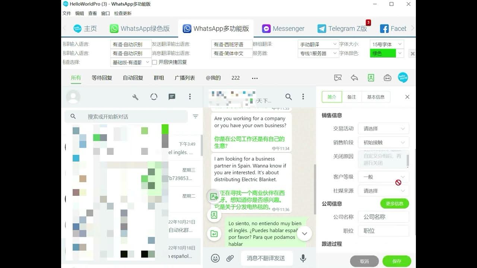
Task: Click the 关闭原因 text area
Action: coord(383,159)
